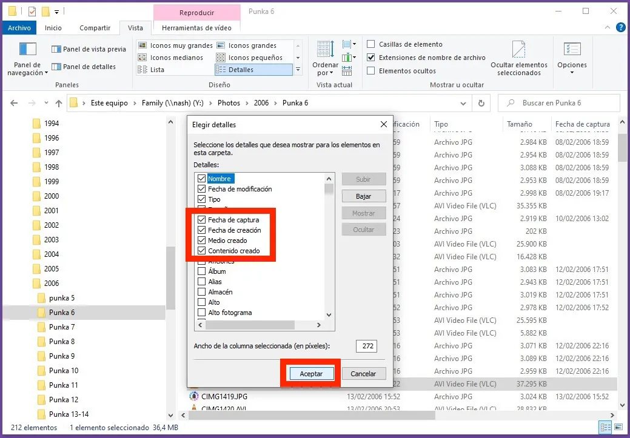The width and height of the screenshot is (630, 438).
Task: Expand the layout gallery more arrow
Action: 298,70
